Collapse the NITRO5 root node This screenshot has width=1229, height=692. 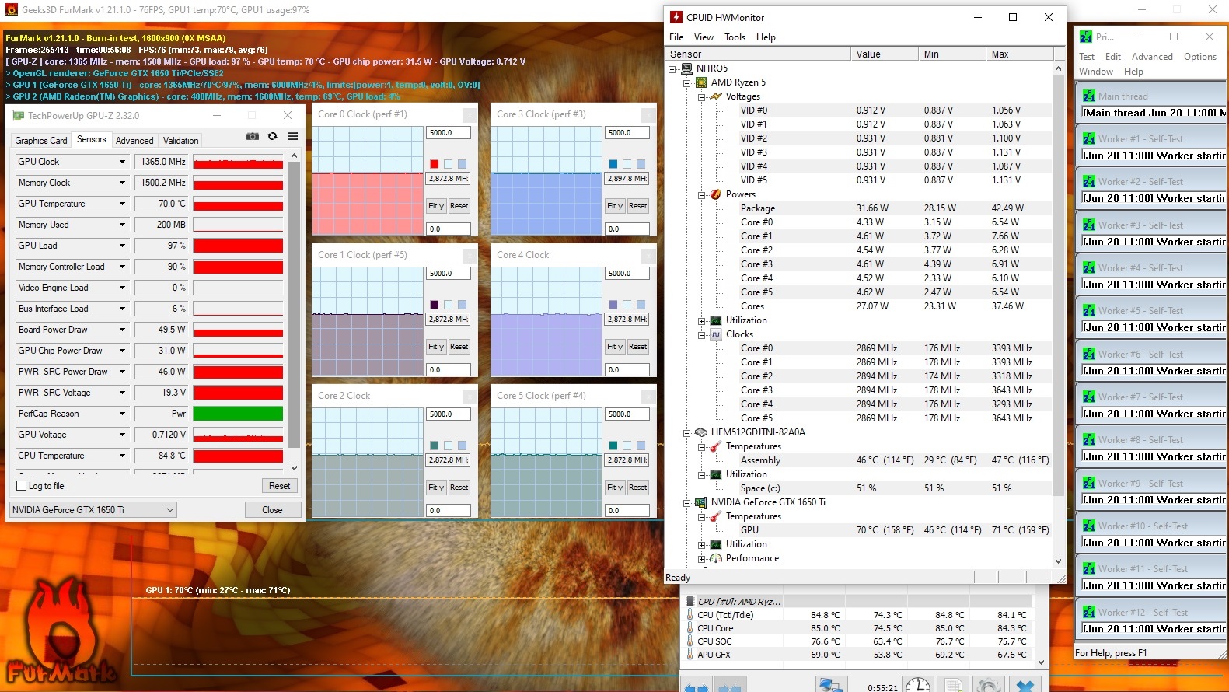click(x=672, y=69)
